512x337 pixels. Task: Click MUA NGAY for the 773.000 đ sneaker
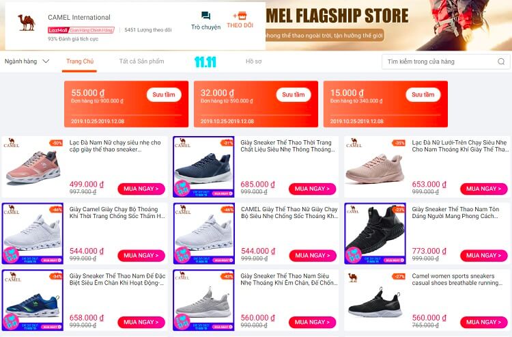coord(483,255)
